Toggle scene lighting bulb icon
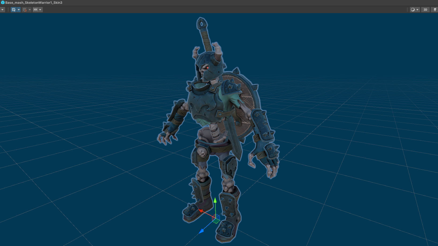Image resolution: width=438 pixels, height=246 pixels. coord(435,10)
